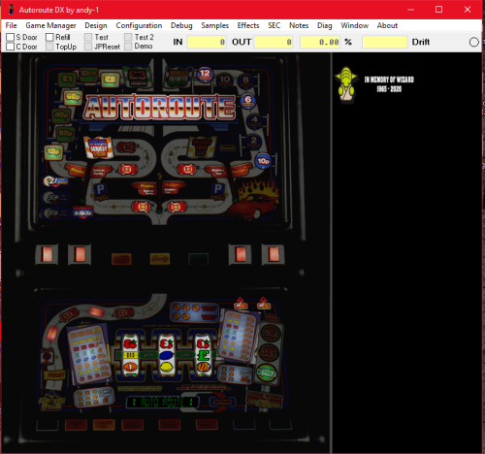Click the third reel with pound symbol
Image resolution: width=485 pixels, height=454 pixels.
coord(203,356)
